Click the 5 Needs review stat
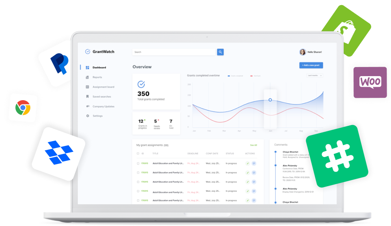 coord(157,124)
